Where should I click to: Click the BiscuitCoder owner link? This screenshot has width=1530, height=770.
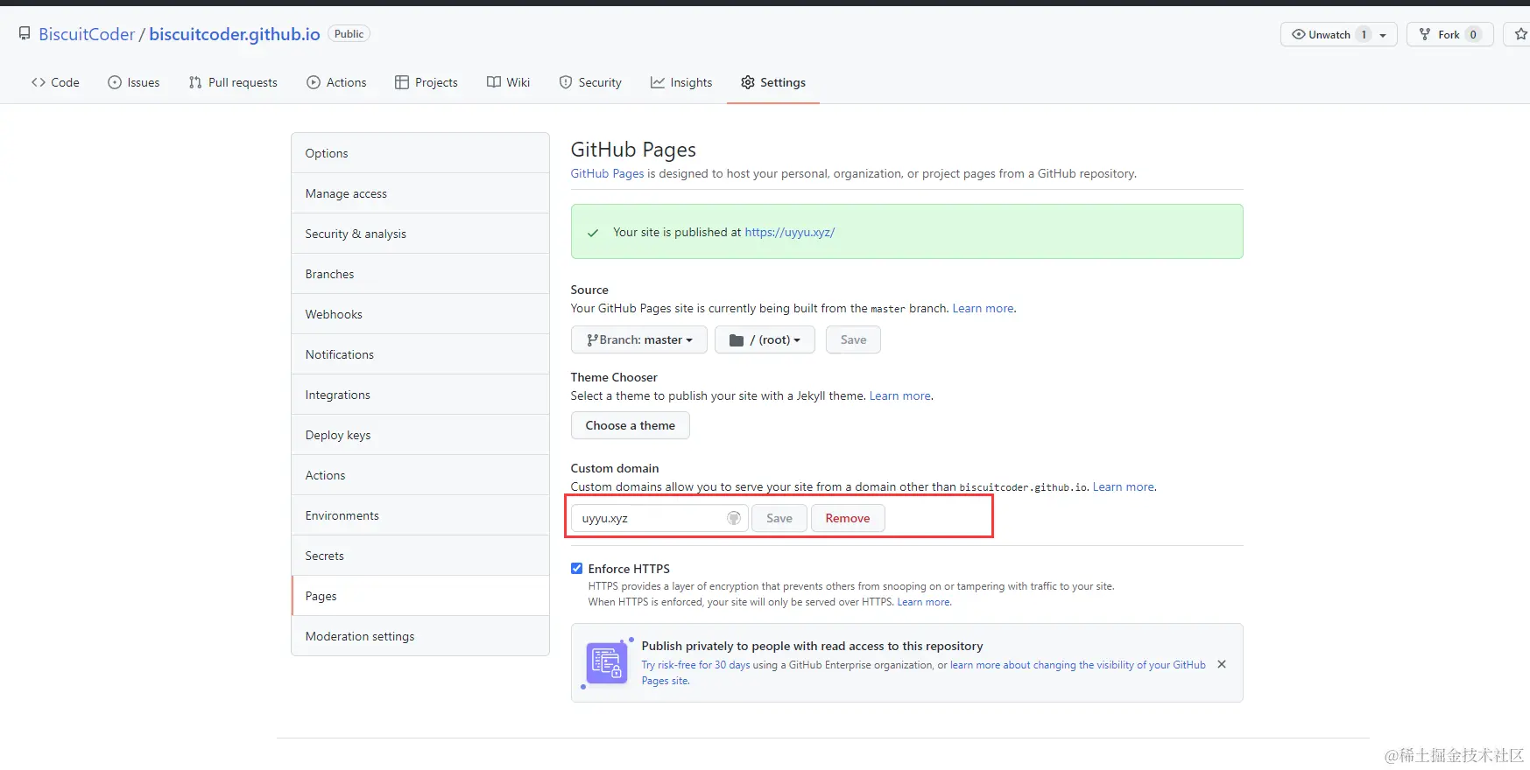(87, 34)
